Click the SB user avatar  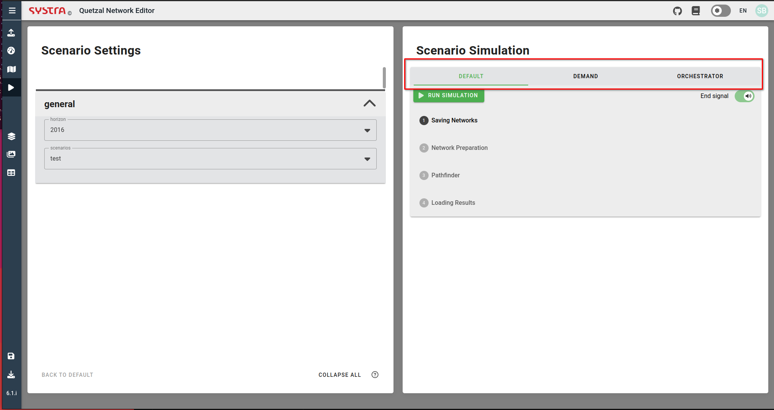(x=761, y=11)
